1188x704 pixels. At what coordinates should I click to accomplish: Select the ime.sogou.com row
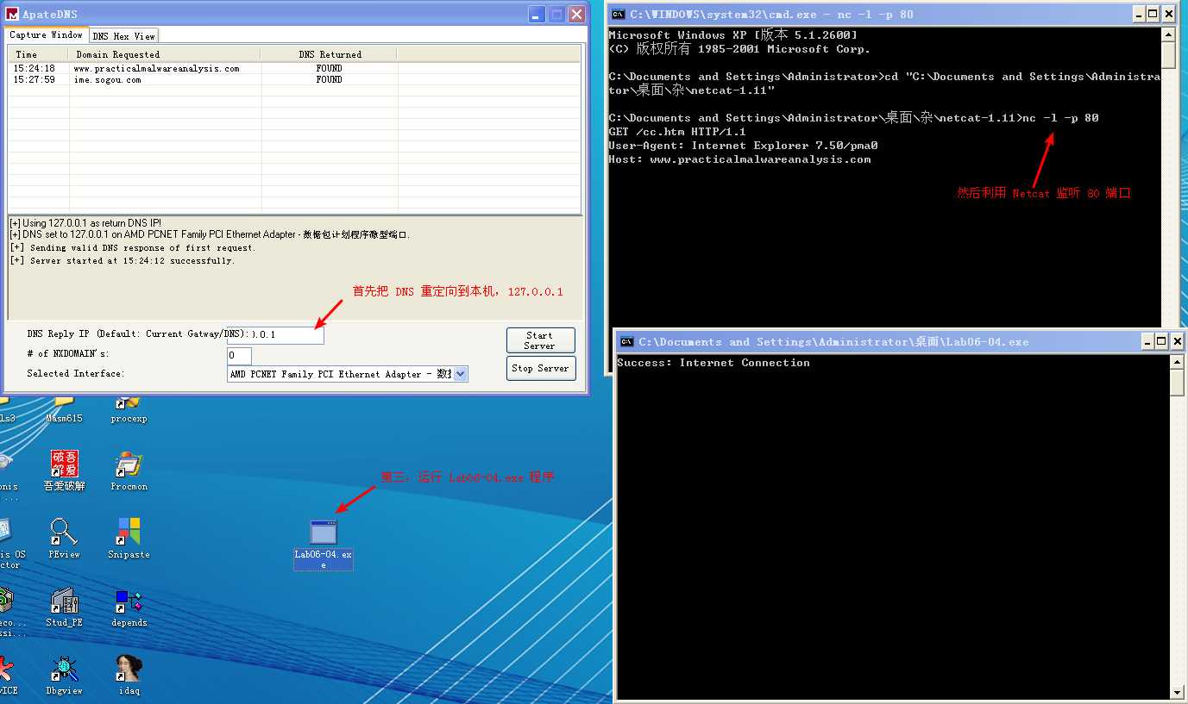pos(294,79)
